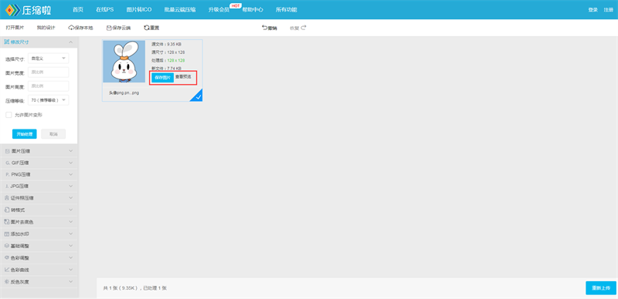Expand the 图片去底色 section chevron
This screenshot has width=618, height=299.
[70, 222]
